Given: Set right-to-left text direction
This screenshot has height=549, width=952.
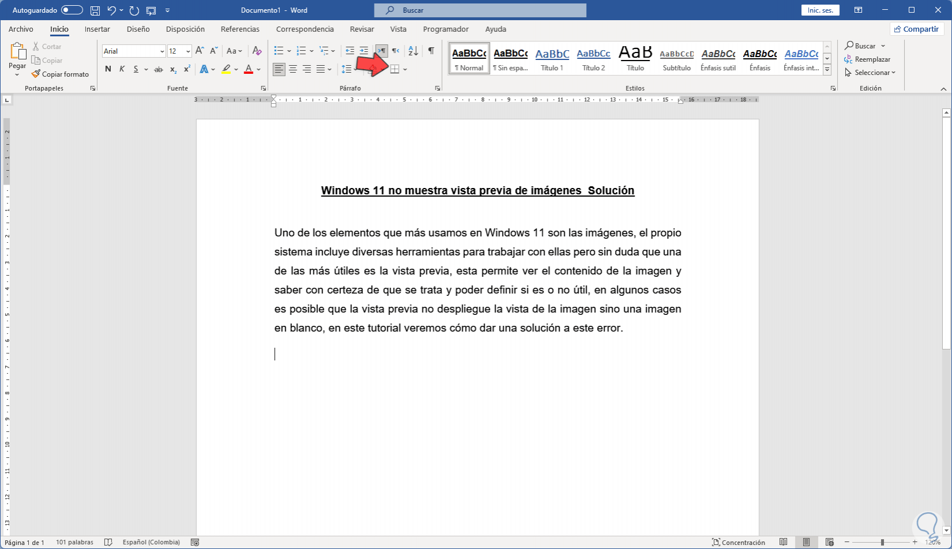Looking at the screenshot, I should pos(395,51).
